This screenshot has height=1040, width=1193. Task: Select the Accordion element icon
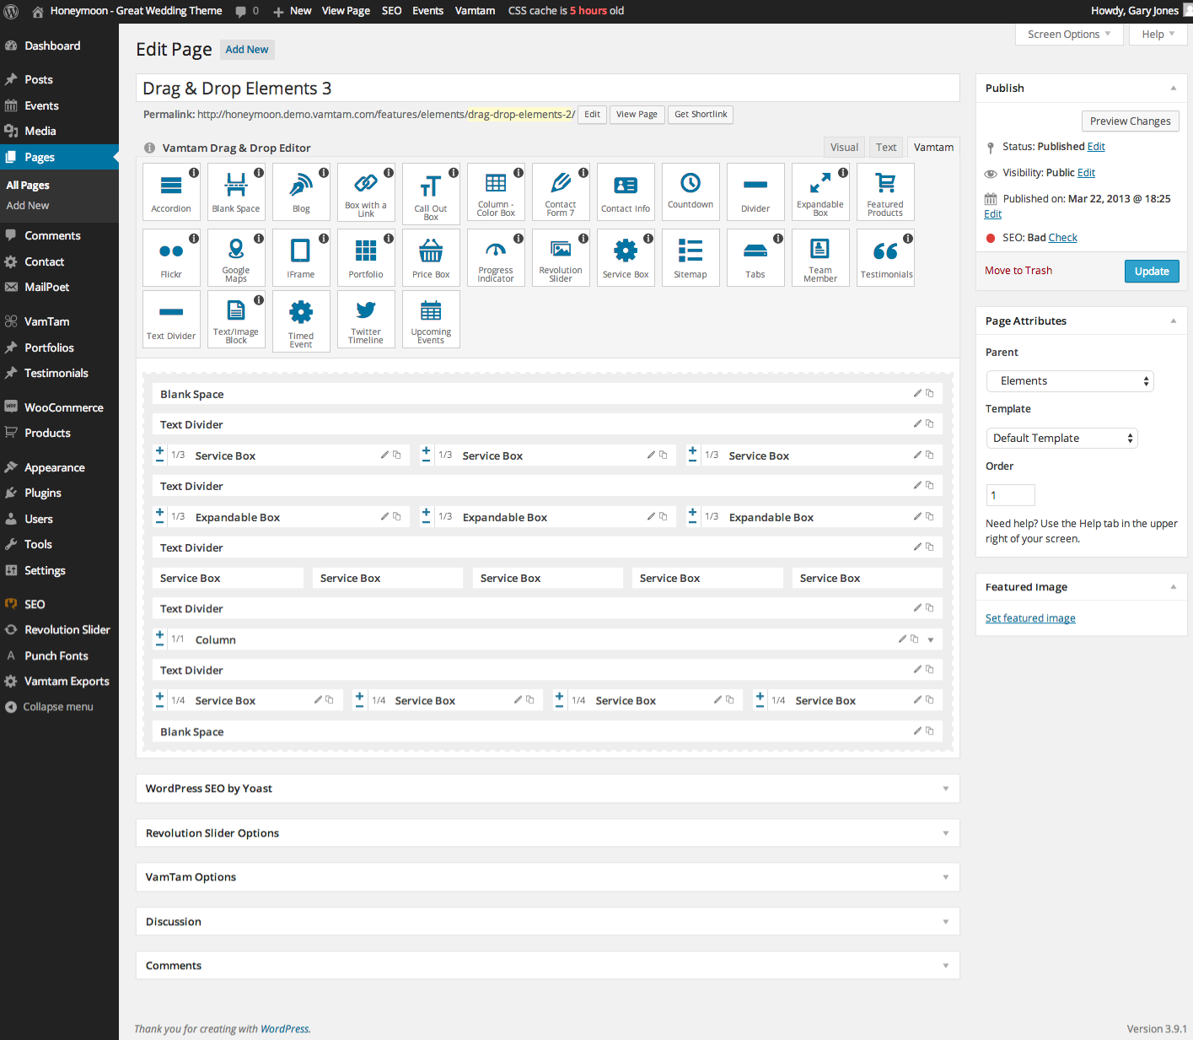pyautogui.click(x=171, y=191)
